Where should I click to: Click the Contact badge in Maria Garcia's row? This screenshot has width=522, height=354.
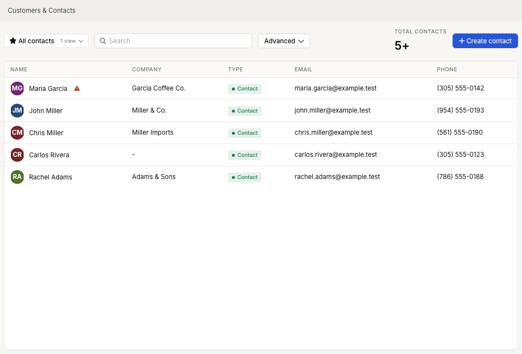(245, 89)
